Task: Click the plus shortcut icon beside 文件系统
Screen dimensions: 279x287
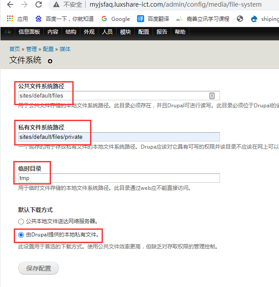Action: pyautogui.click(x=50, y=61)
